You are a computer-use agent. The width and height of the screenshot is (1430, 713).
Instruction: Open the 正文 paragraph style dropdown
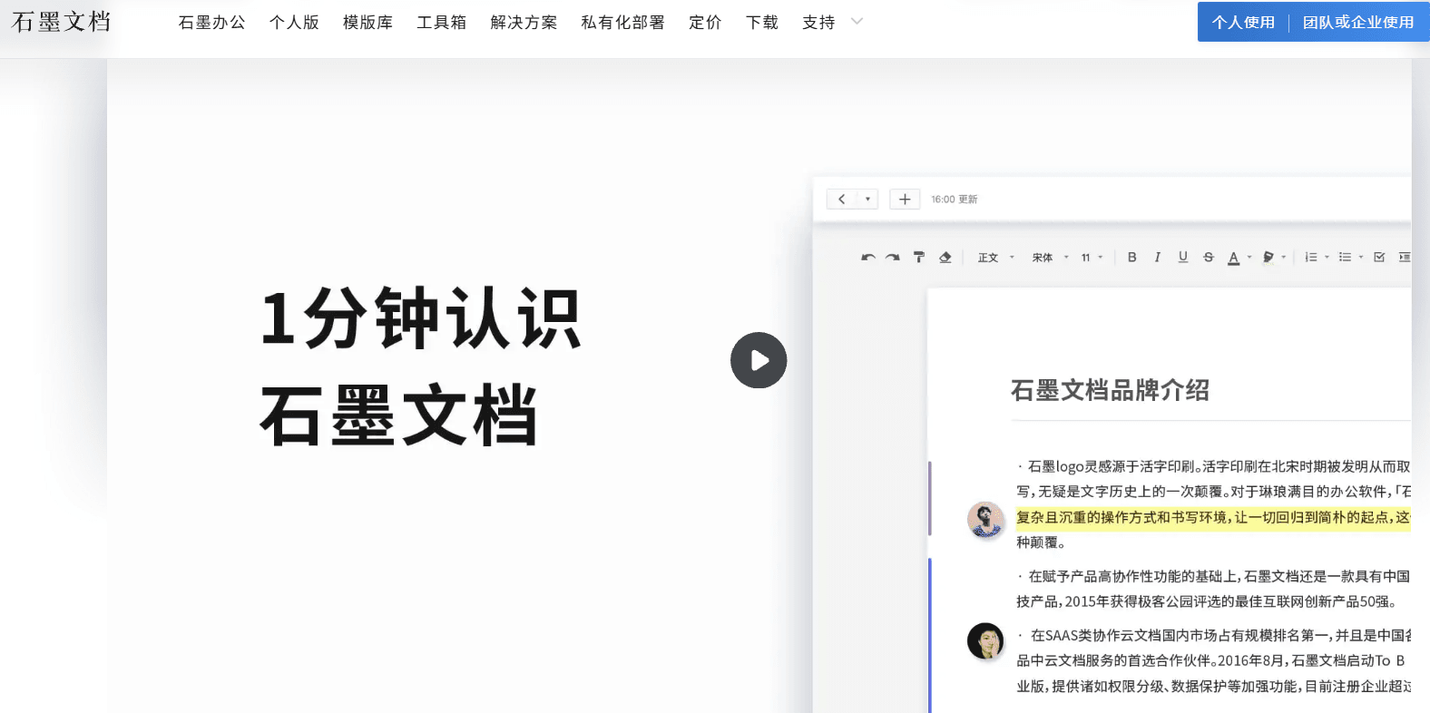pyautogui.click(x=996, y=258)
